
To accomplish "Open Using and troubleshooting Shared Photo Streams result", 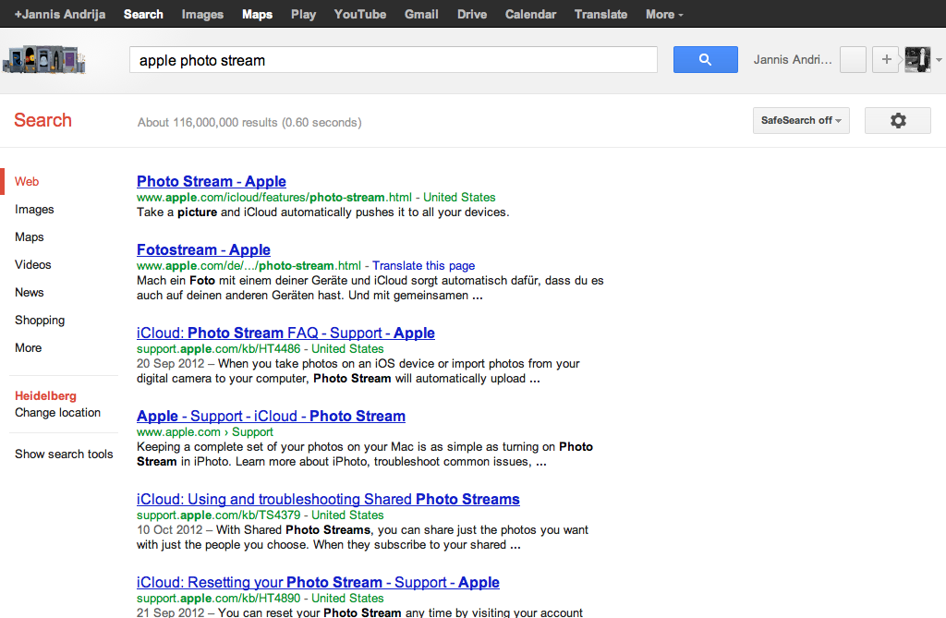I will 328,500.
